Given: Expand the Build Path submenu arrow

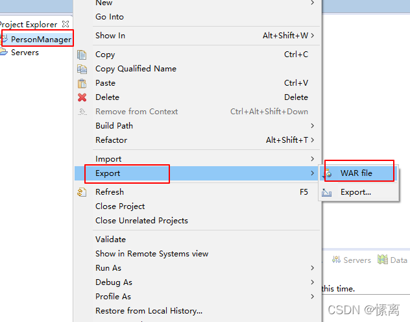Looking at the screenshot, I should click(313, 126).
